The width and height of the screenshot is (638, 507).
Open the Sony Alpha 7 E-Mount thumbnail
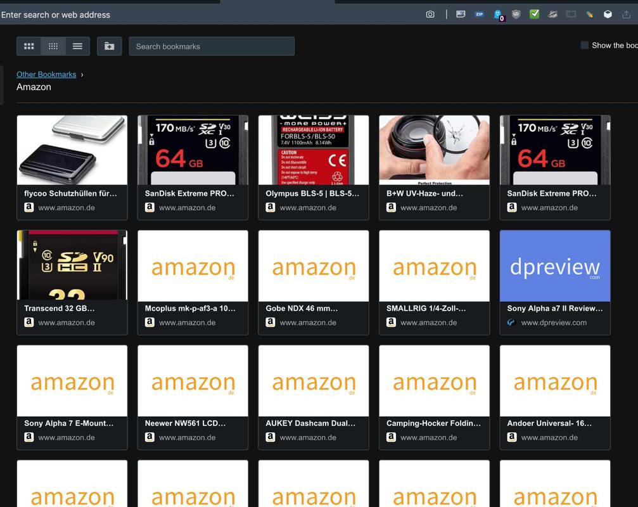point(72,381)
